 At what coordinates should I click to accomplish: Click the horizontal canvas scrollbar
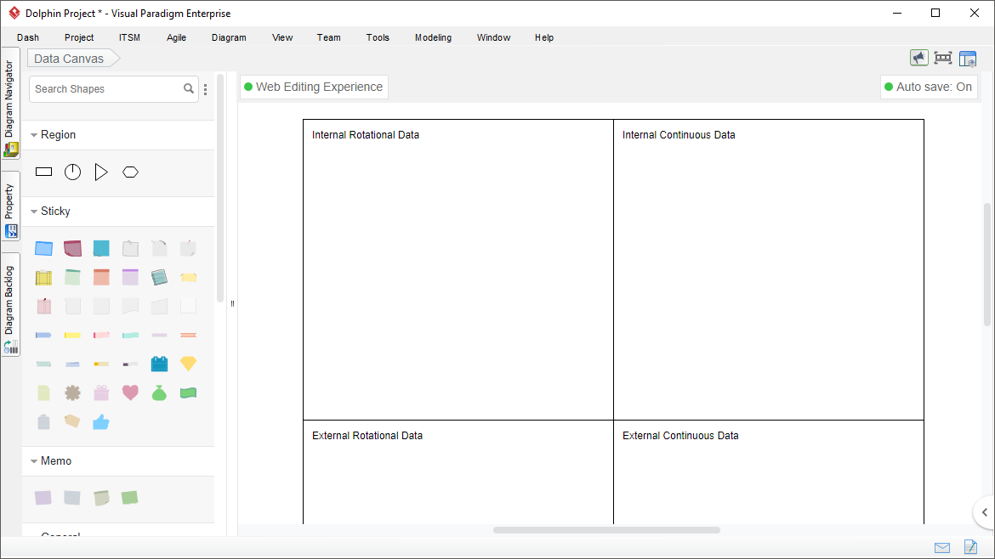pos(606,530)
